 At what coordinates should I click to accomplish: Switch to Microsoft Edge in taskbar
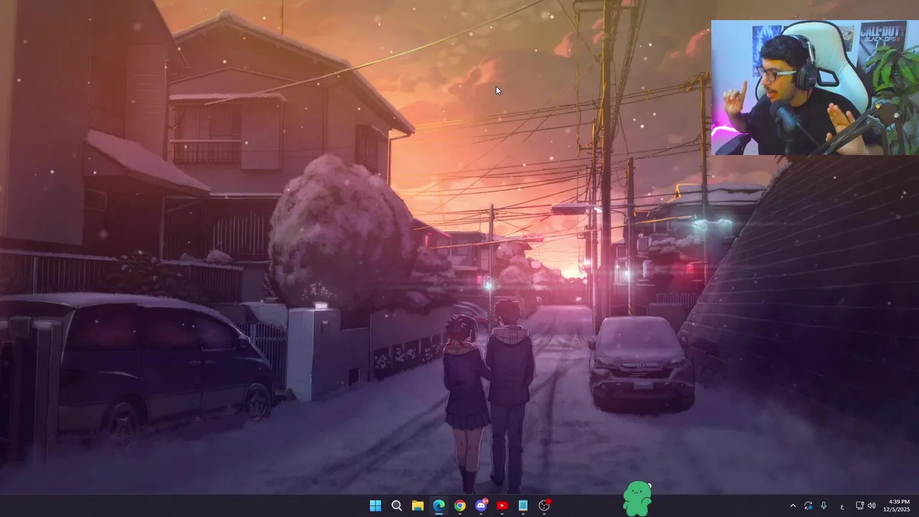(439, 506)
